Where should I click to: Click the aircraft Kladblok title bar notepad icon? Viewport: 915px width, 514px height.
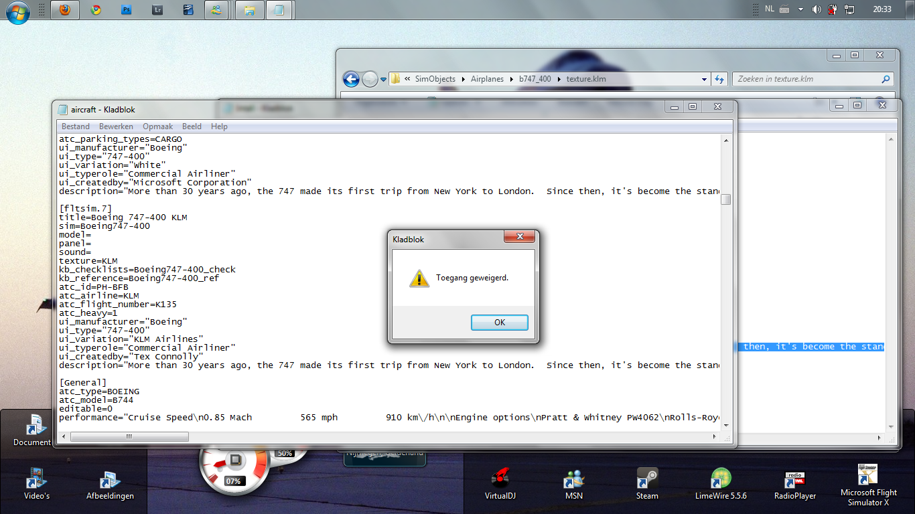click(x=63, y=109)
